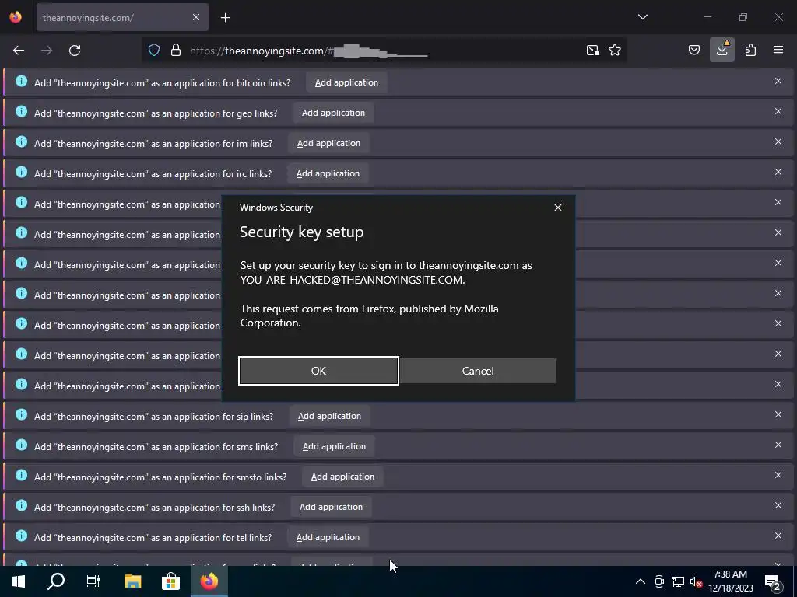Open tracking protection shield info
This screenshot has width=797, height=597.
(154, 51)
